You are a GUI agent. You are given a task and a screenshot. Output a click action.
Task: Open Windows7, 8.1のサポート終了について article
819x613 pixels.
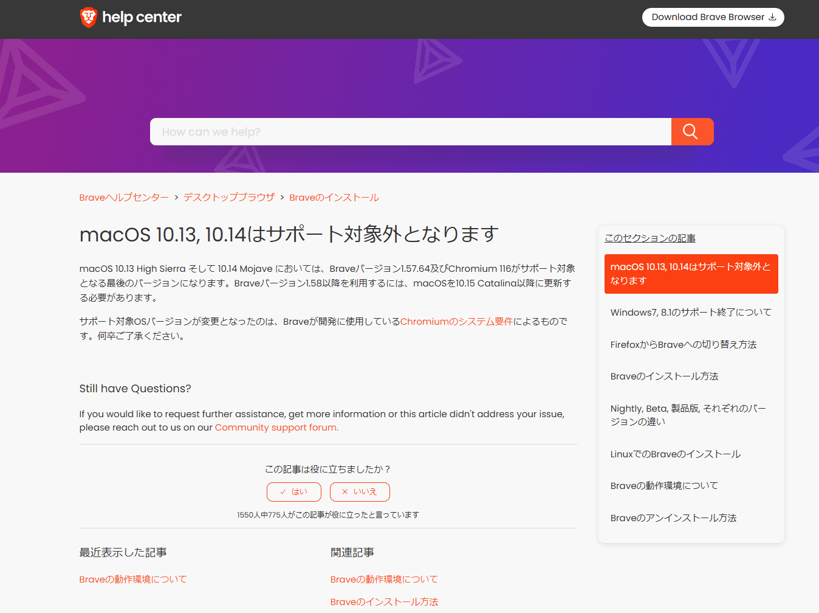pyautogui.click(x=691, y=313)
